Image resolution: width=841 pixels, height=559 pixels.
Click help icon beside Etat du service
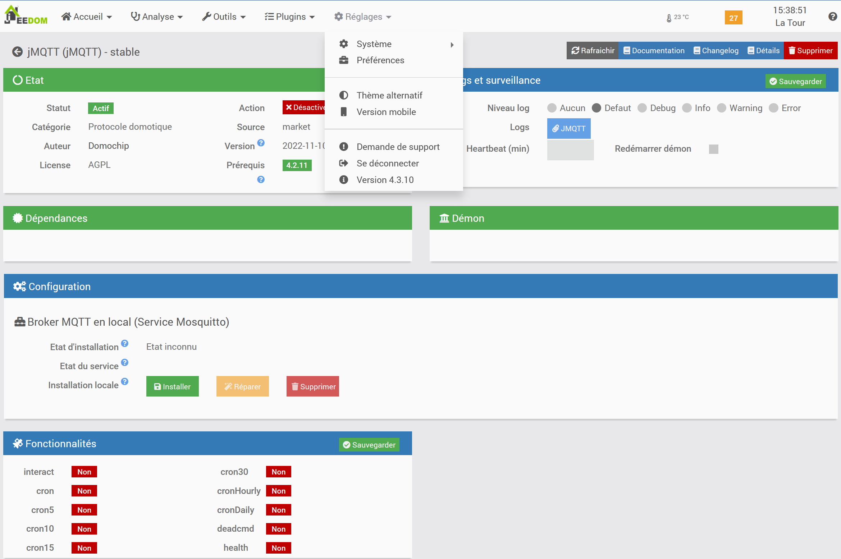[x=125, y=362]
